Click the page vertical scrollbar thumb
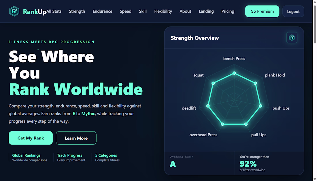The image size is (317, 181). coord(315,24)
